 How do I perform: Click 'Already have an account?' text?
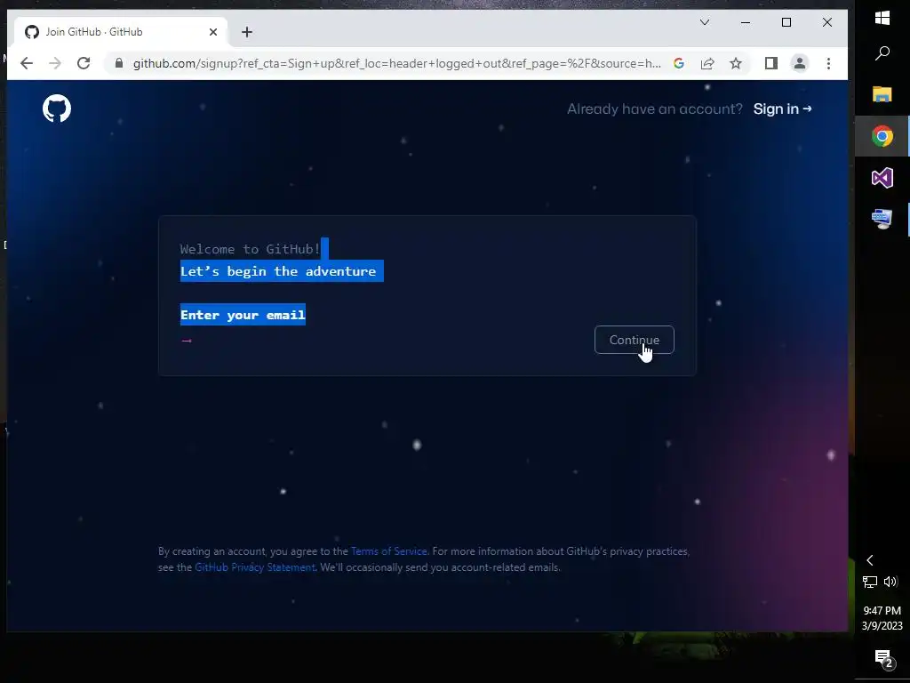(x=655, y=108)
